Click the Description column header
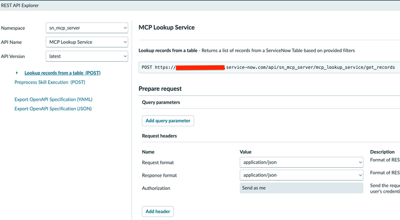 tap(382, 152)
